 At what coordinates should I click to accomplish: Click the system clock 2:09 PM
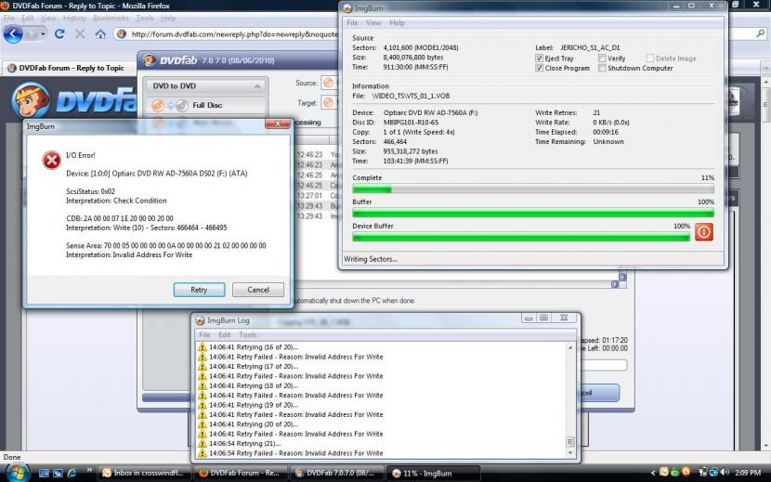tap(748, 473)
